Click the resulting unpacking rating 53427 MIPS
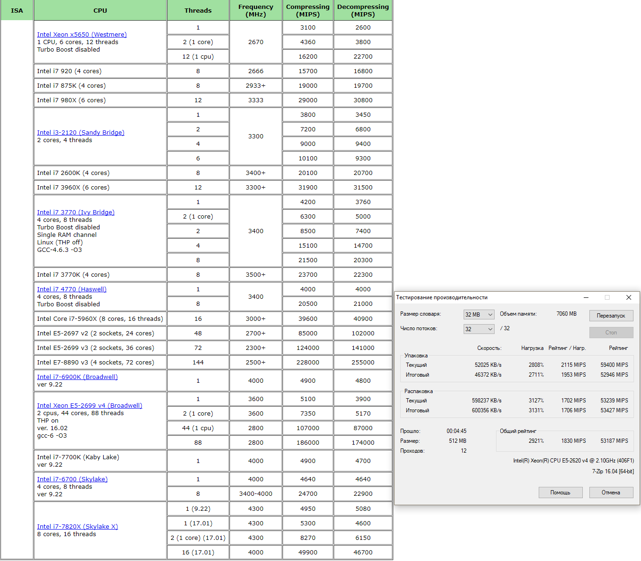 pyautogui.click(x=614, y=410)
